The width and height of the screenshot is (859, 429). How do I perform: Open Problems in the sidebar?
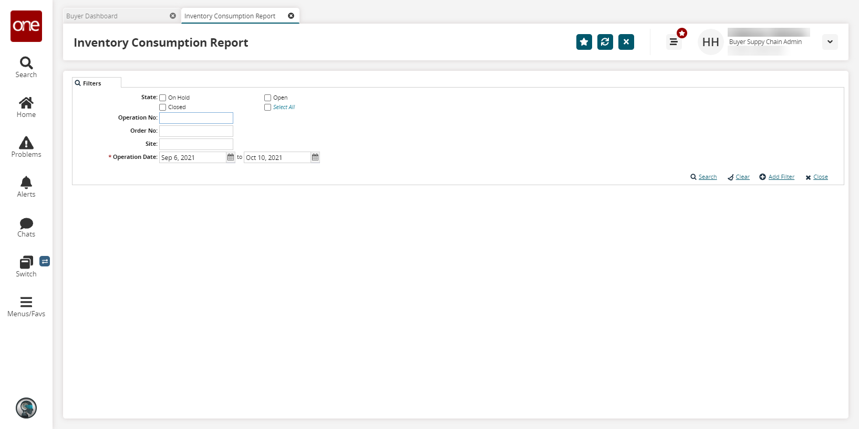26,147
